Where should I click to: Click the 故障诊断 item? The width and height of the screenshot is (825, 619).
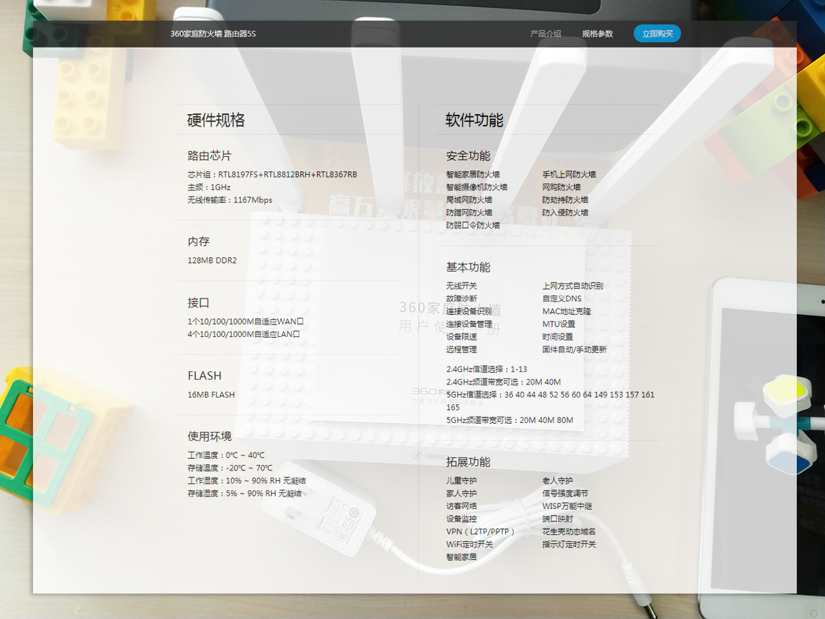(461, 298)
